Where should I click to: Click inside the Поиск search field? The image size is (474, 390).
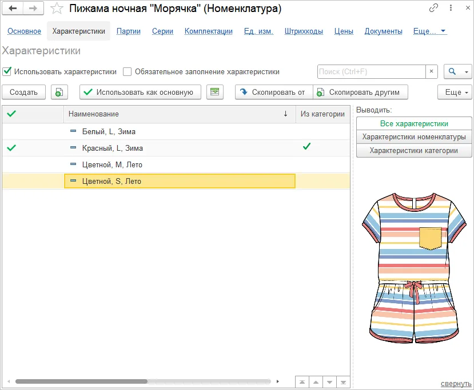(372, 71)
